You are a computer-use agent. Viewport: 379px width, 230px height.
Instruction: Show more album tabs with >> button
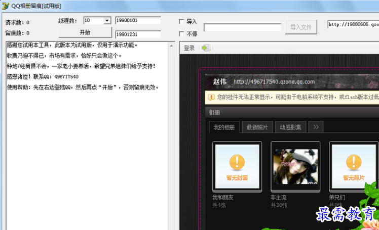(x=316, y=127)
